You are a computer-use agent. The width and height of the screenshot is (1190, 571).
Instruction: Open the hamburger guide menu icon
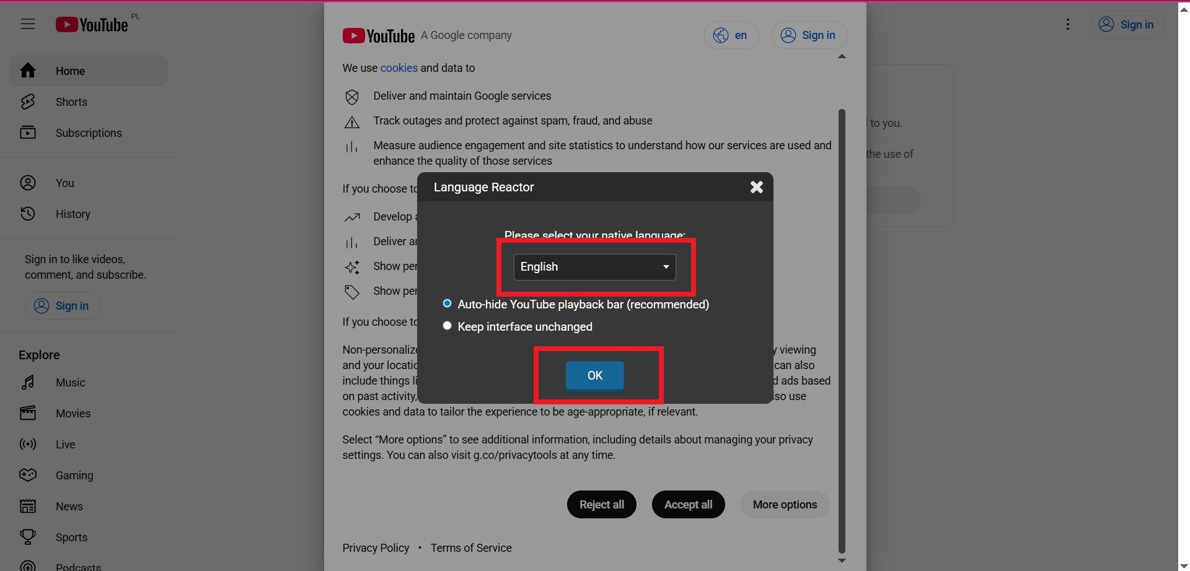coord(28,24)
